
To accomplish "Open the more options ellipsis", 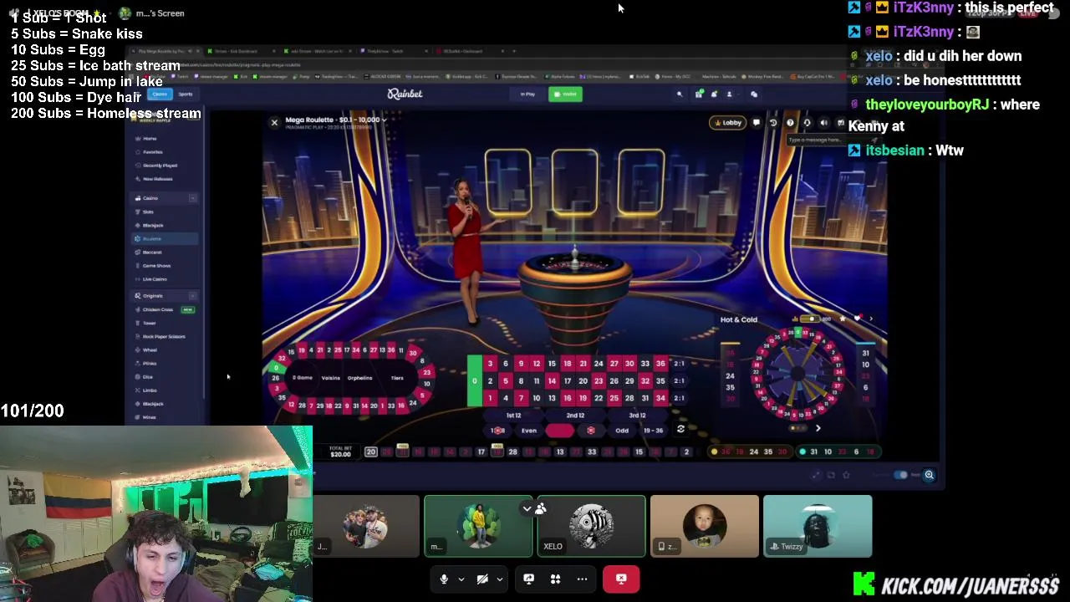I will (x=582, y=579).
